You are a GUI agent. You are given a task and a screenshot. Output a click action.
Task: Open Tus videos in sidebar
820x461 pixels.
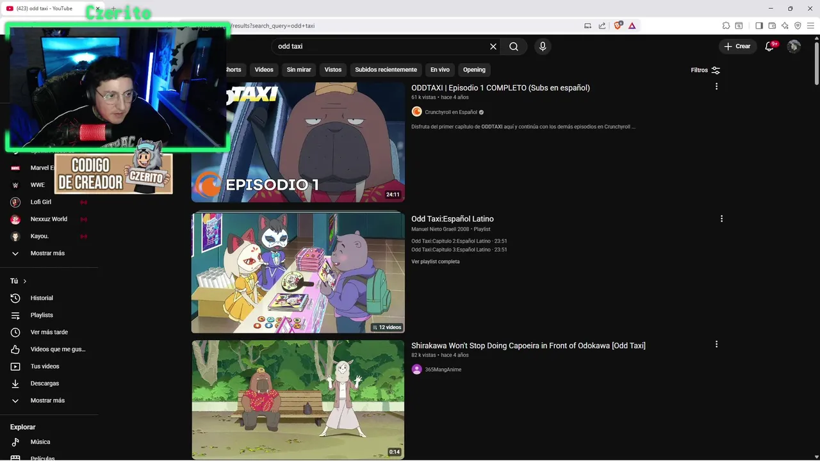click(49, 366)
